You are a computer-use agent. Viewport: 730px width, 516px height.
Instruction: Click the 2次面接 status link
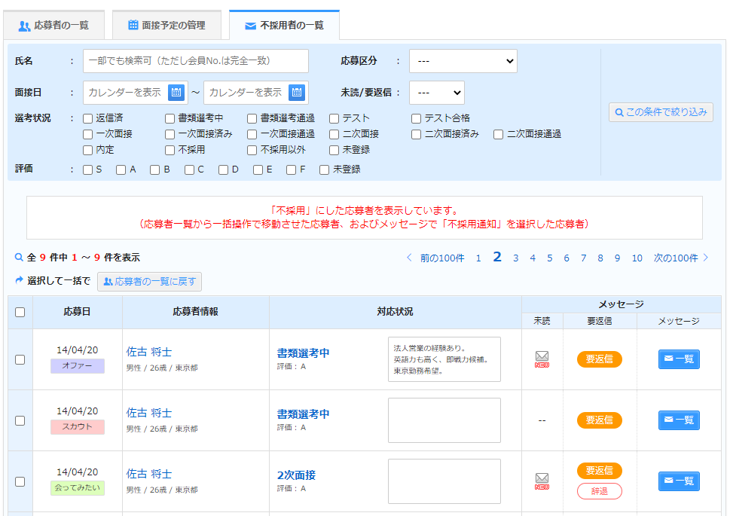coord(296,475)
